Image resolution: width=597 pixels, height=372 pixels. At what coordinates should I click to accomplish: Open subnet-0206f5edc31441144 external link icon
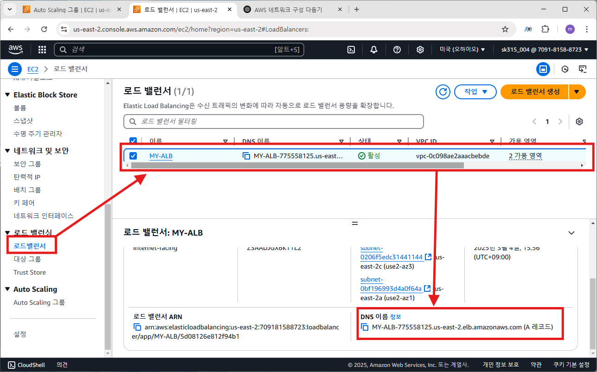click(x=428, y=257)
